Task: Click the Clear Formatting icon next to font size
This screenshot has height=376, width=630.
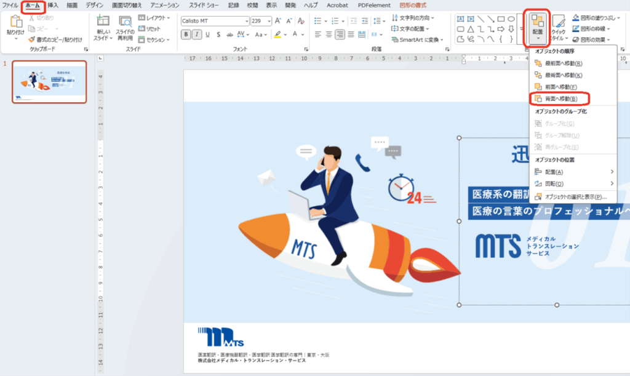Action: tap(301, 21)
